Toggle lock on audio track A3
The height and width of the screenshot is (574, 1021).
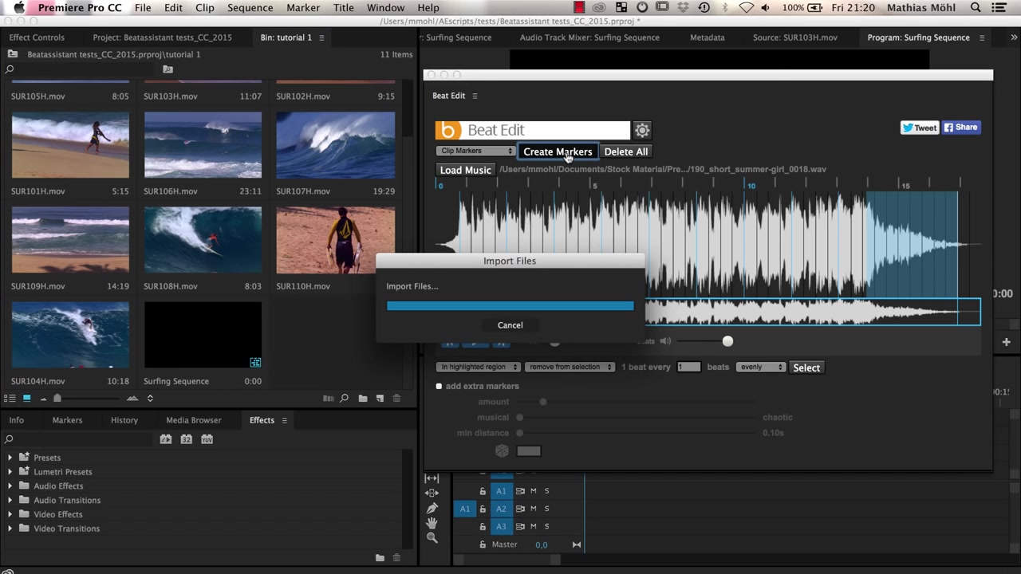pos(483,526)
